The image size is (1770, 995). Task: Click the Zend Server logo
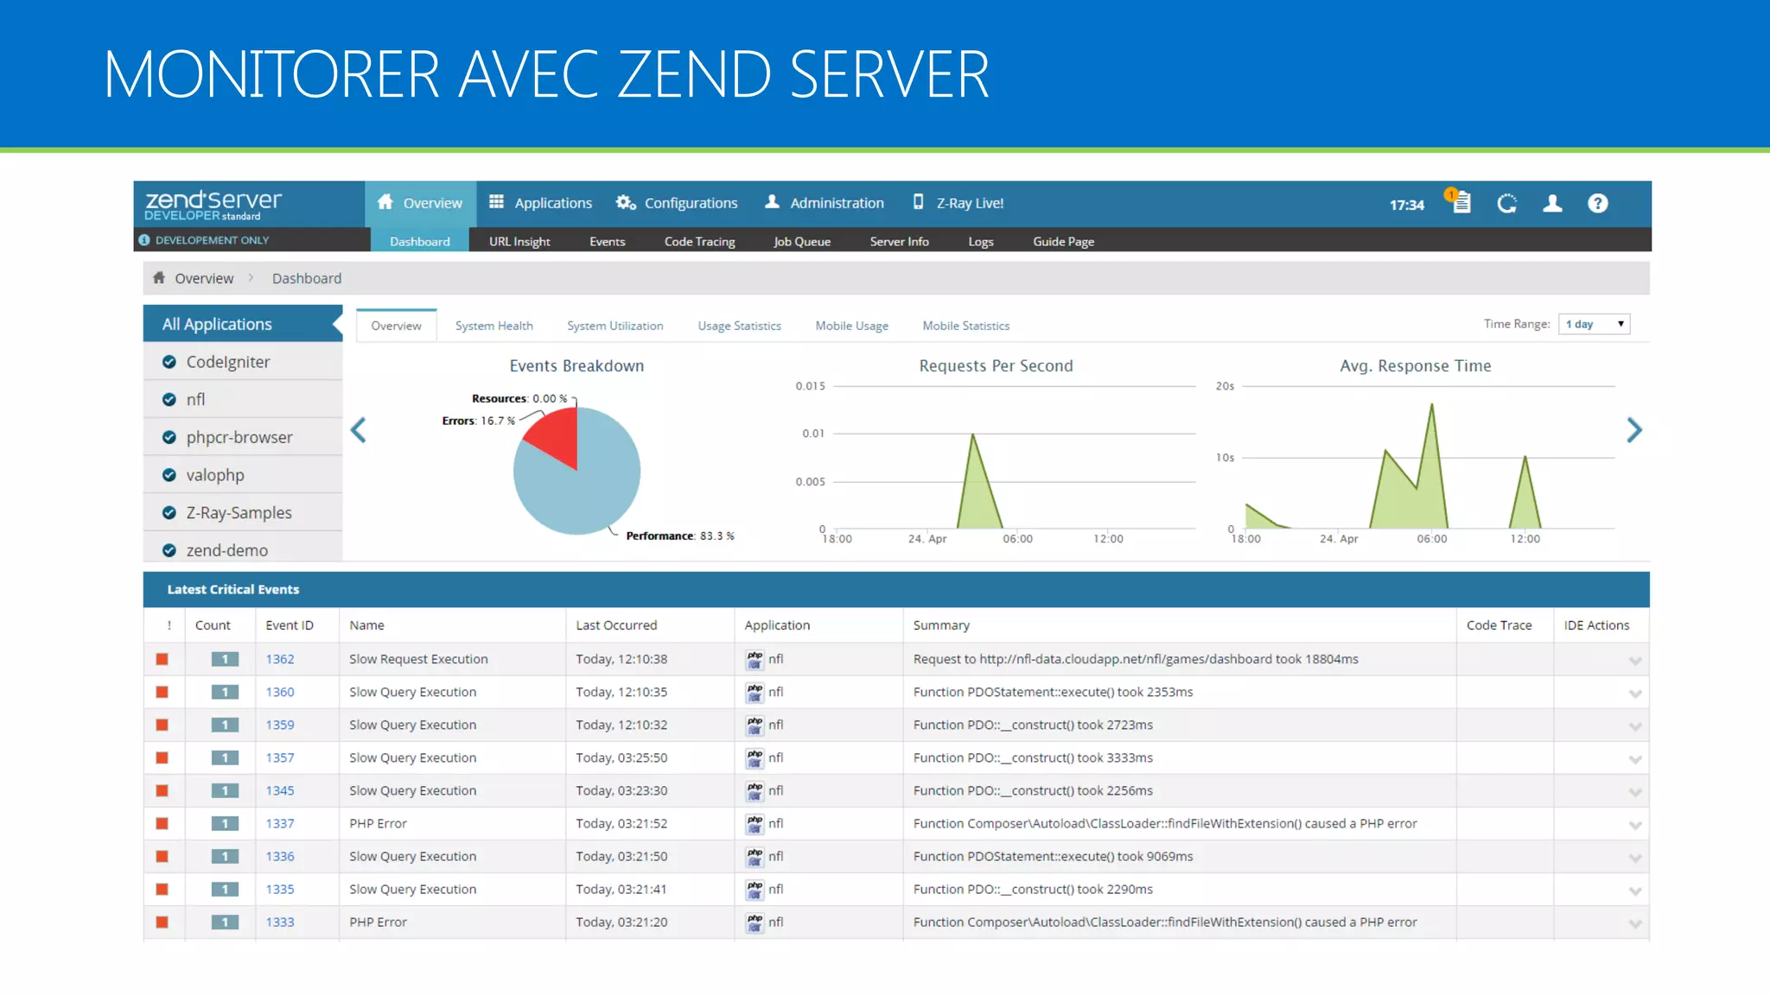(213, 205)
